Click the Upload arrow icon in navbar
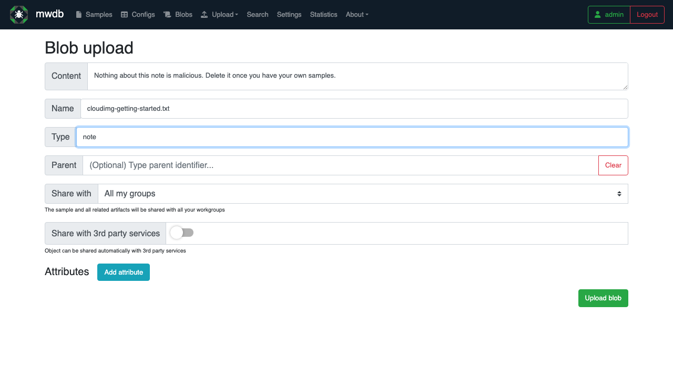Viewport: 673px width, 378px height. [x=205, y=15]
